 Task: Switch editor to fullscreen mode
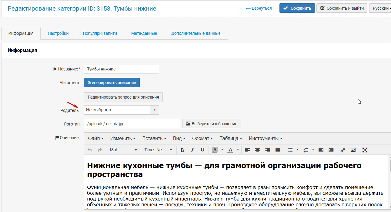point(365,150)
